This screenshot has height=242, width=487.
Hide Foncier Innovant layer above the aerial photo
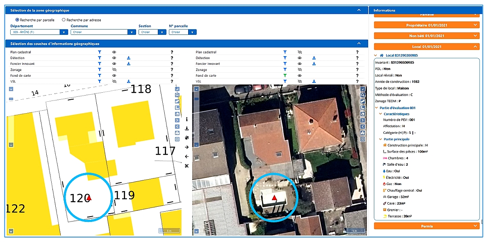coord(299,64)
